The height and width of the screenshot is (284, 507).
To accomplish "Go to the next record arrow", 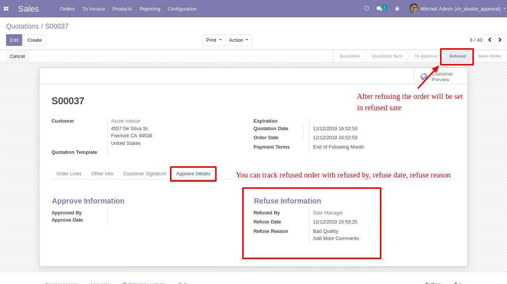I will tap(500, 40).
